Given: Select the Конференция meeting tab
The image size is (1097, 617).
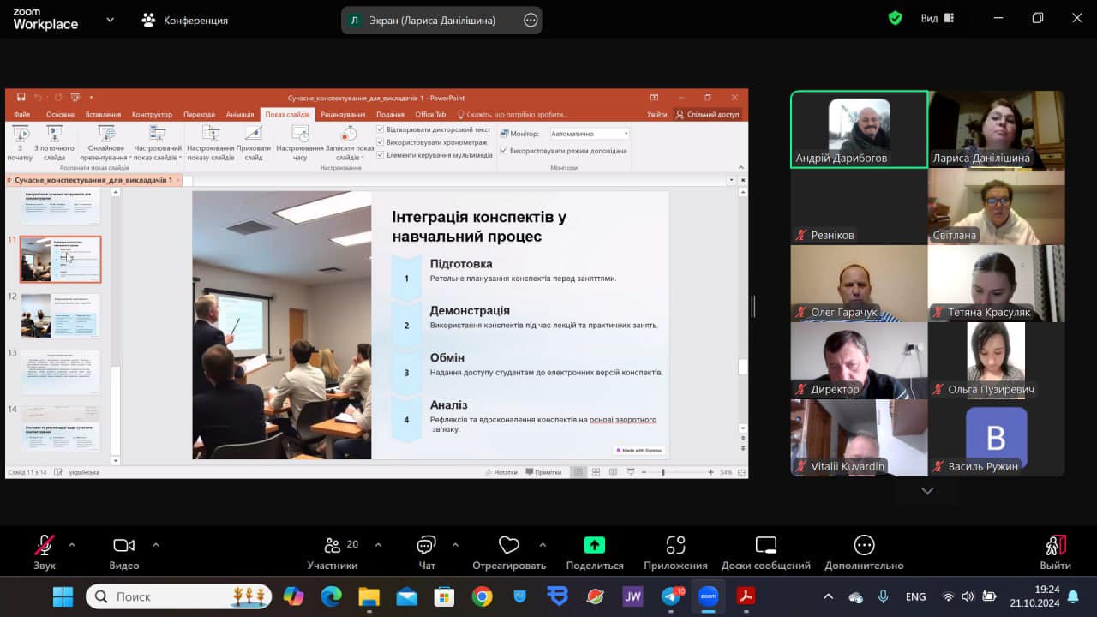Looking at the screenshot, I should [185, 20].
